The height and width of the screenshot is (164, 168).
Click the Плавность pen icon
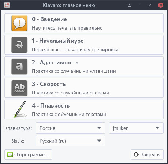point(20,109)
